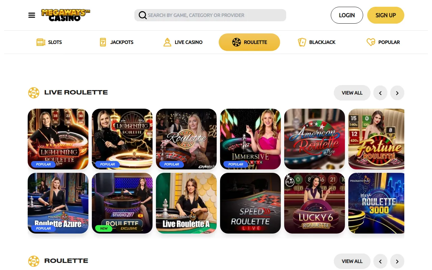Select the Jackpots category icon
The width and height of the screenshot is (432, 270).
click(x=103, y=42)
